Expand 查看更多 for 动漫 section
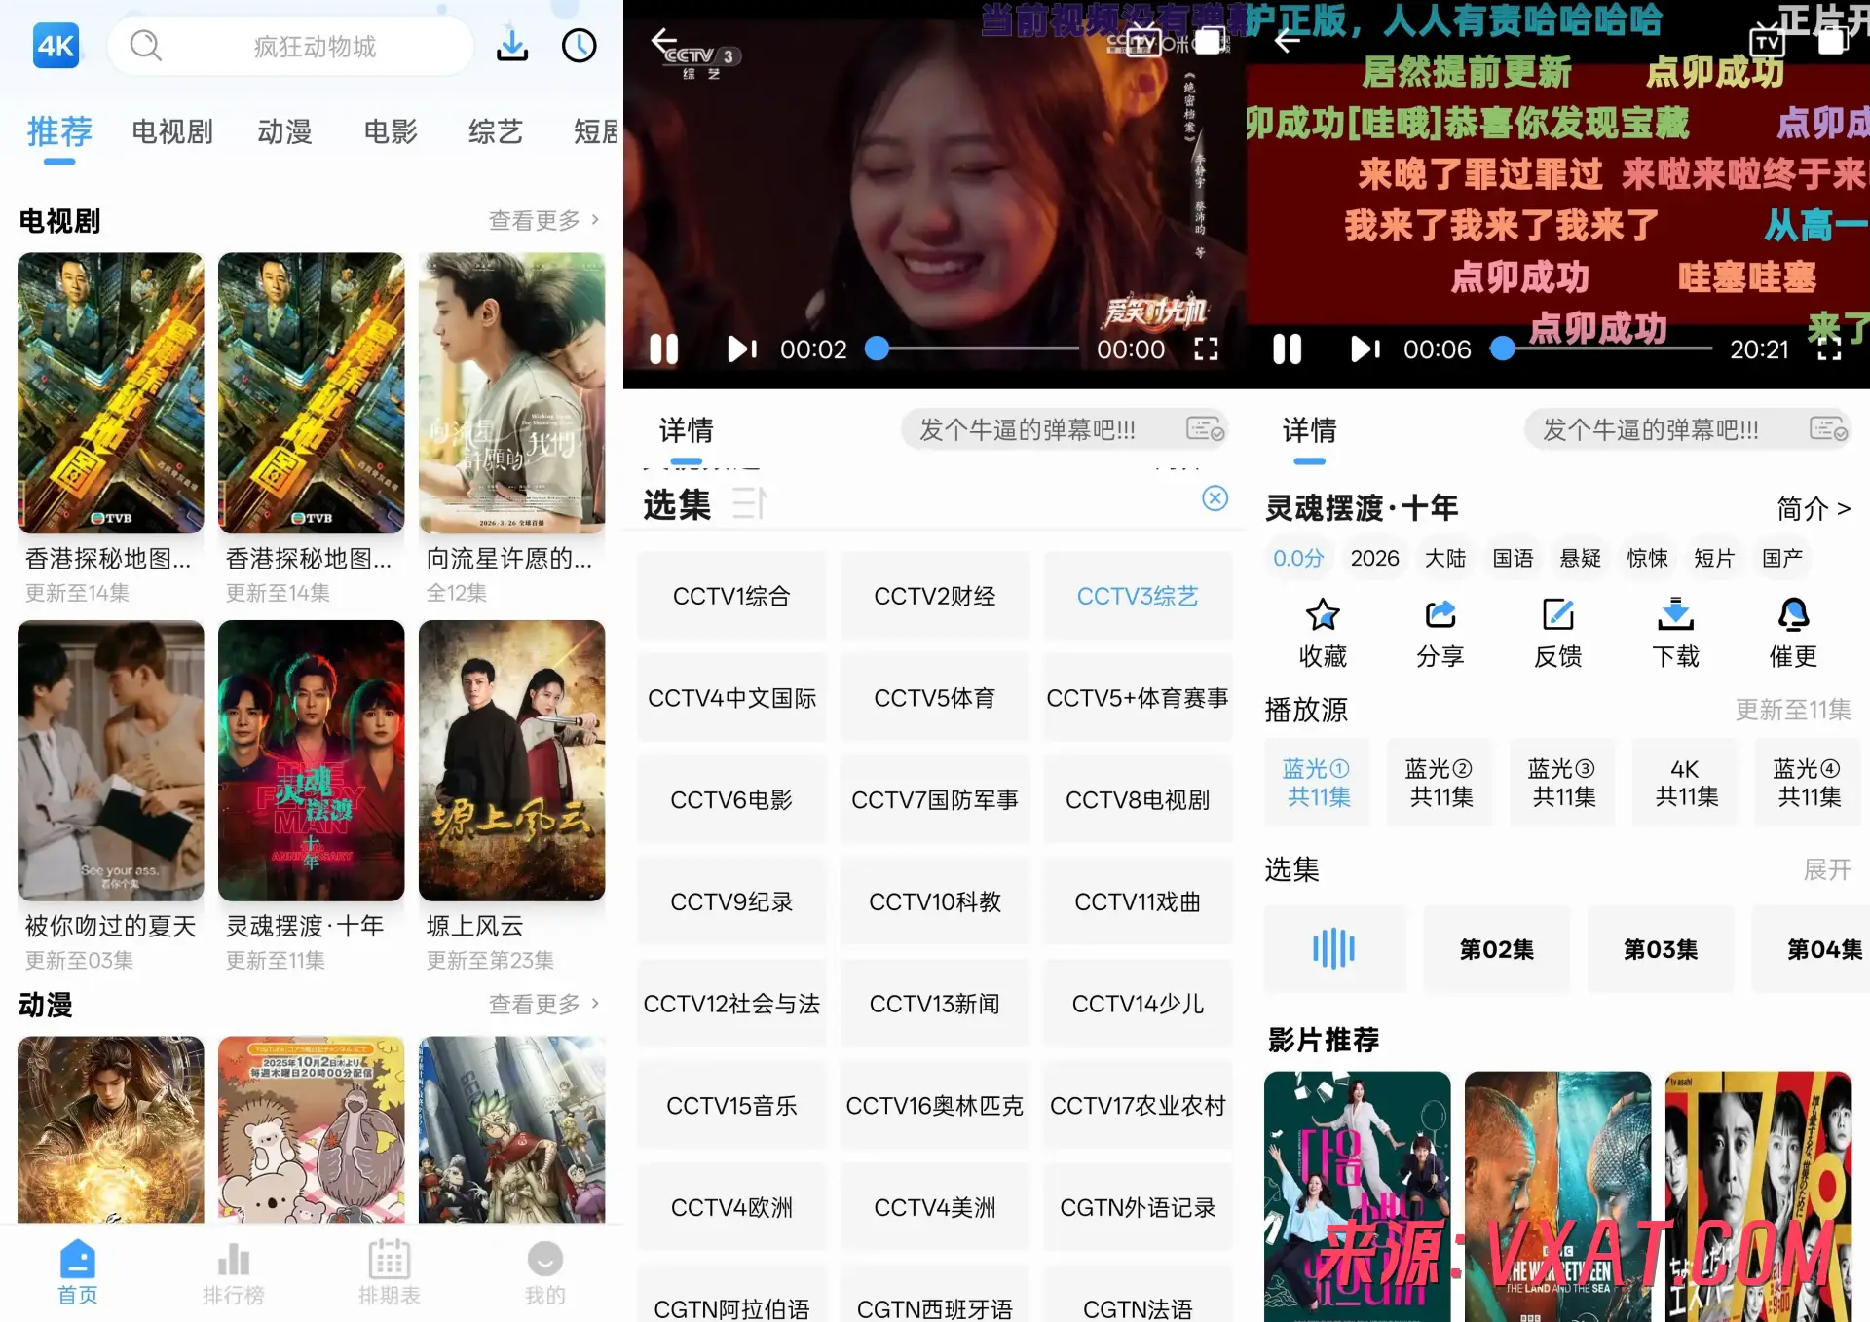1870x1322 pixels. pos(543,1004)
